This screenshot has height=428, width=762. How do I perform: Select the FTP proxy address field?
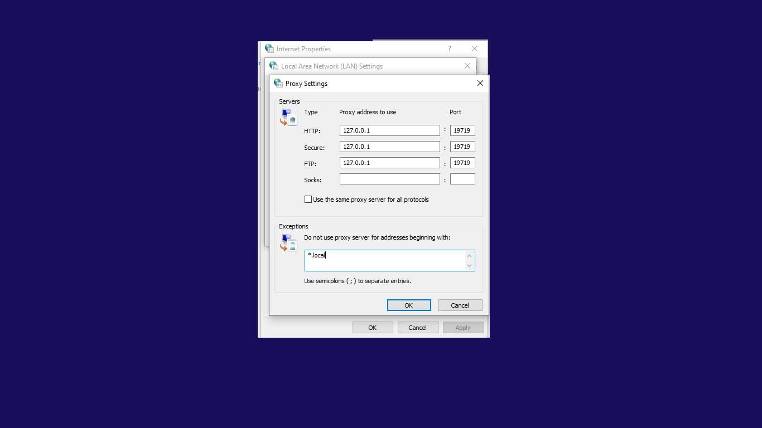[389, 162]
